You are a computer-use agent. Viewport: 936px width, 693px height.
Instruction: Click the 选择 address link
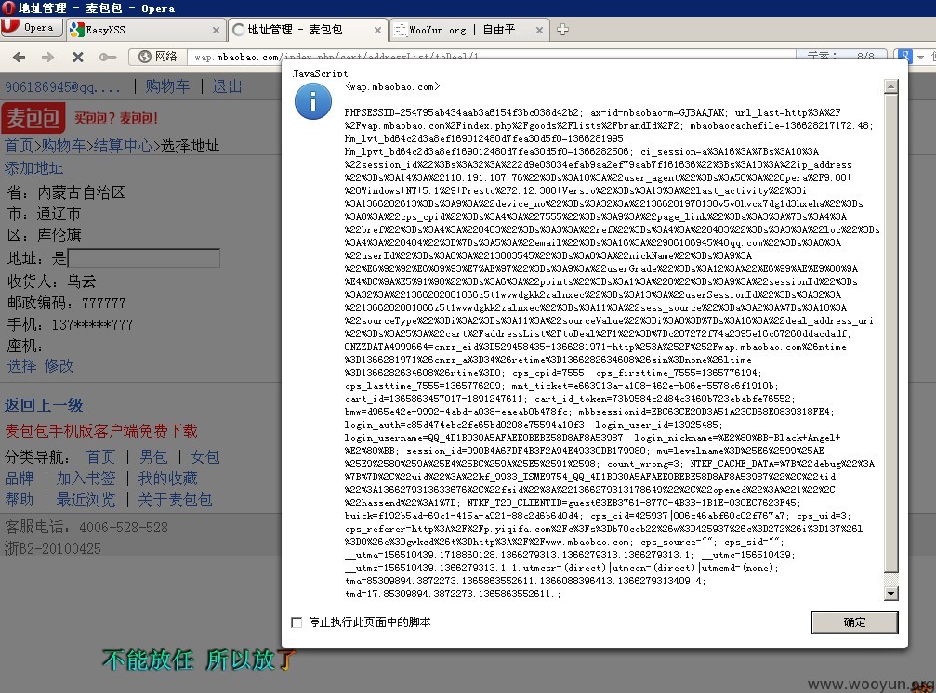coord(21,366)
